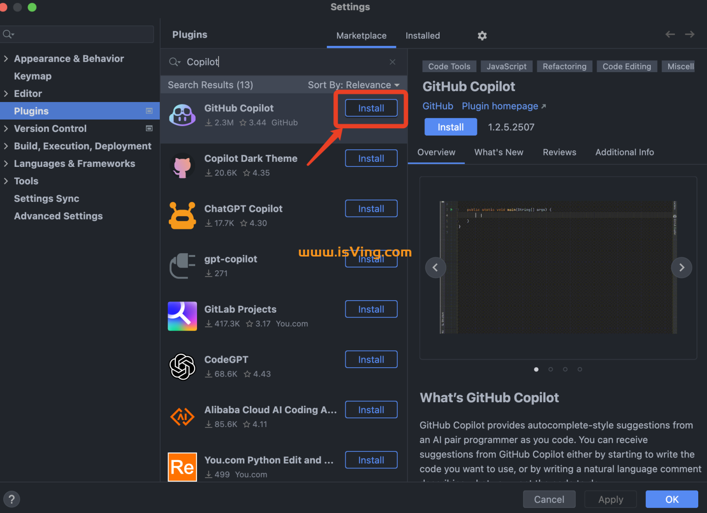The width and height of the screenshot is (707, 513).
Task: Click the next screenshot carousel arrow
Action: tap(682, 268)
